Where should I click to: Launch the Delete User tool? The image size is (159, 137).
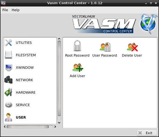click(x=132, y=47)
